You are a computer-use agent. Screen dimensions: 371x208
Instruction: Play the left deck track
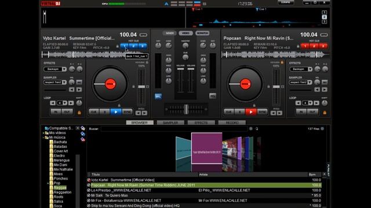pyautogui.click(x=116, y=112)
